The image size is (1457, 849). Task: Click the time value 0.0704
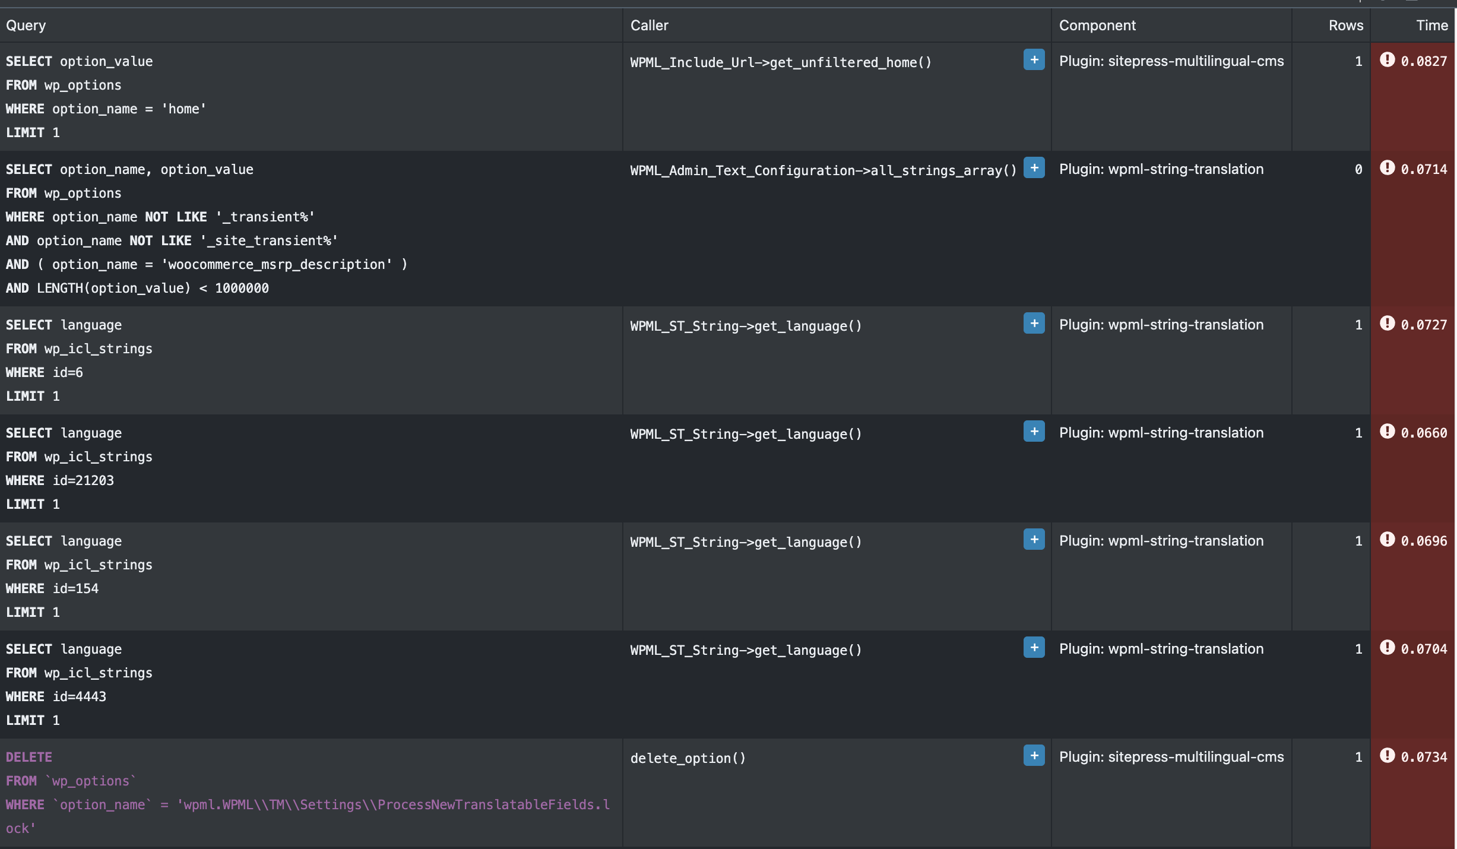[1424, 649]
